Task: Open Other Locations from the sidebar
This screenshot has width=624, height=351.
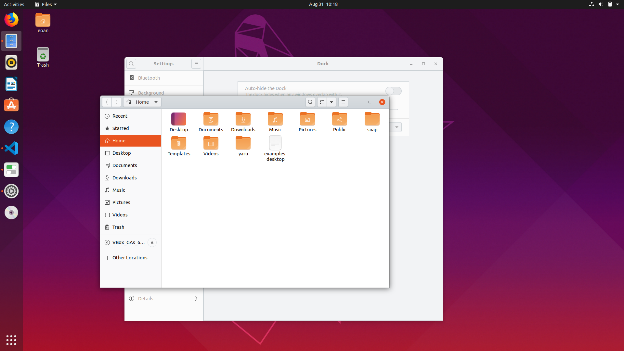Action: pyautogui.click(x=130, y=257)
